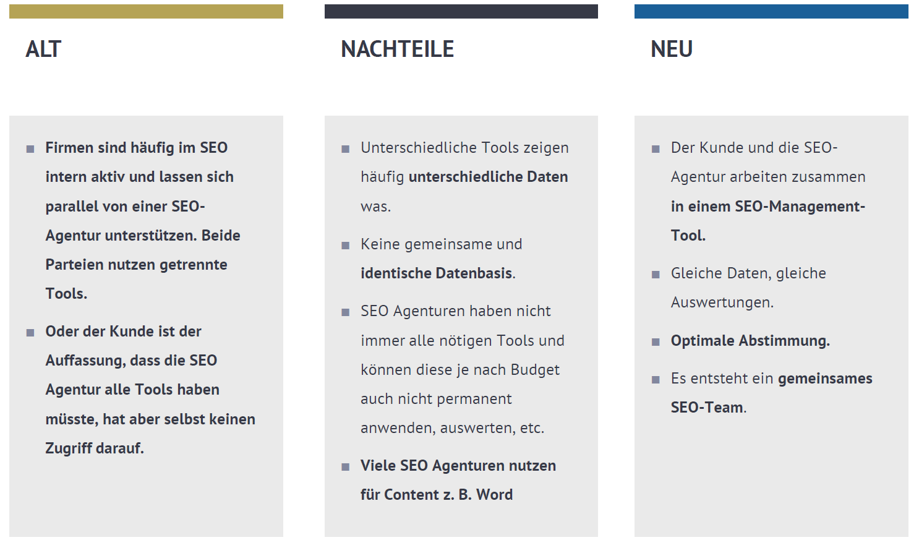
Task: Click the bullet before 'Keine gemeinsame und'
Action: pos(346,246)
